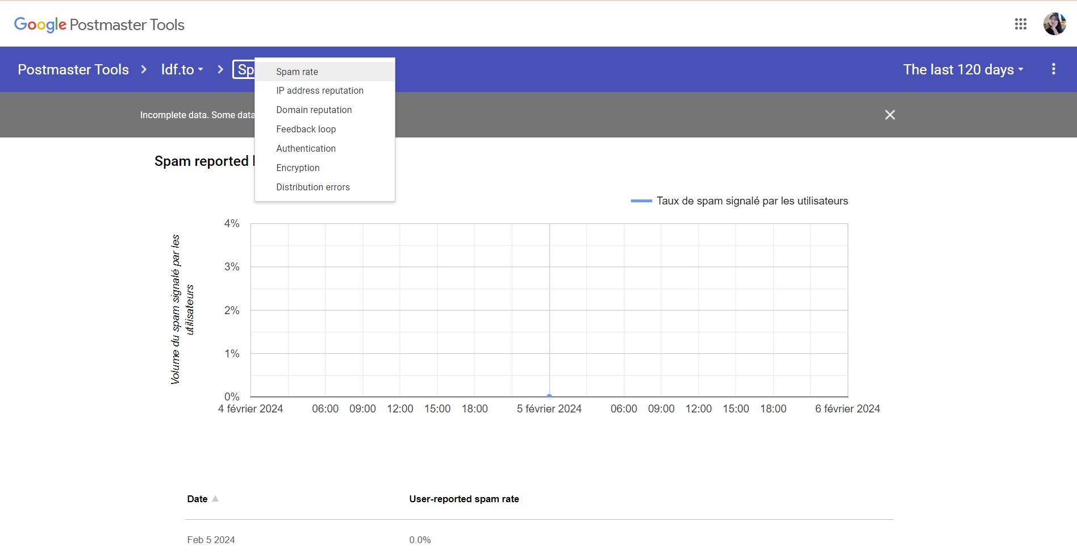
Task: Click the account profile picture
Action: (1054, 24)
